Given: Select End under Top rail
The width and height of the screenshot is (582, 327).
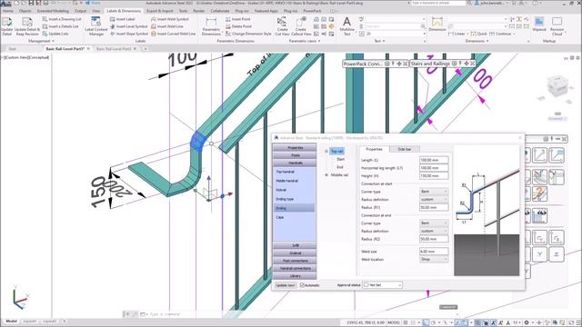Looking at the screenshot, I should (x=339, y=167).
